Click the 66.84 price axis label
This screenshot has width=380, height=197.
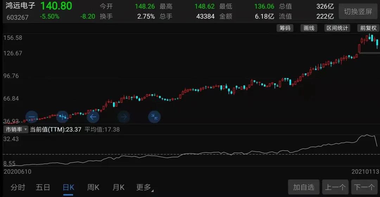tap(11, 99)
